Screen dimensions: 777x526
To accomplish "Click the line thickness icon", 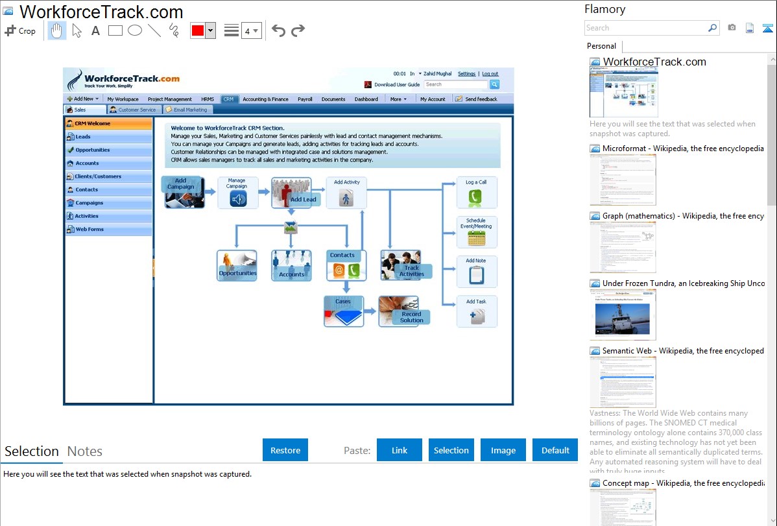I will [x=231, y=30].
